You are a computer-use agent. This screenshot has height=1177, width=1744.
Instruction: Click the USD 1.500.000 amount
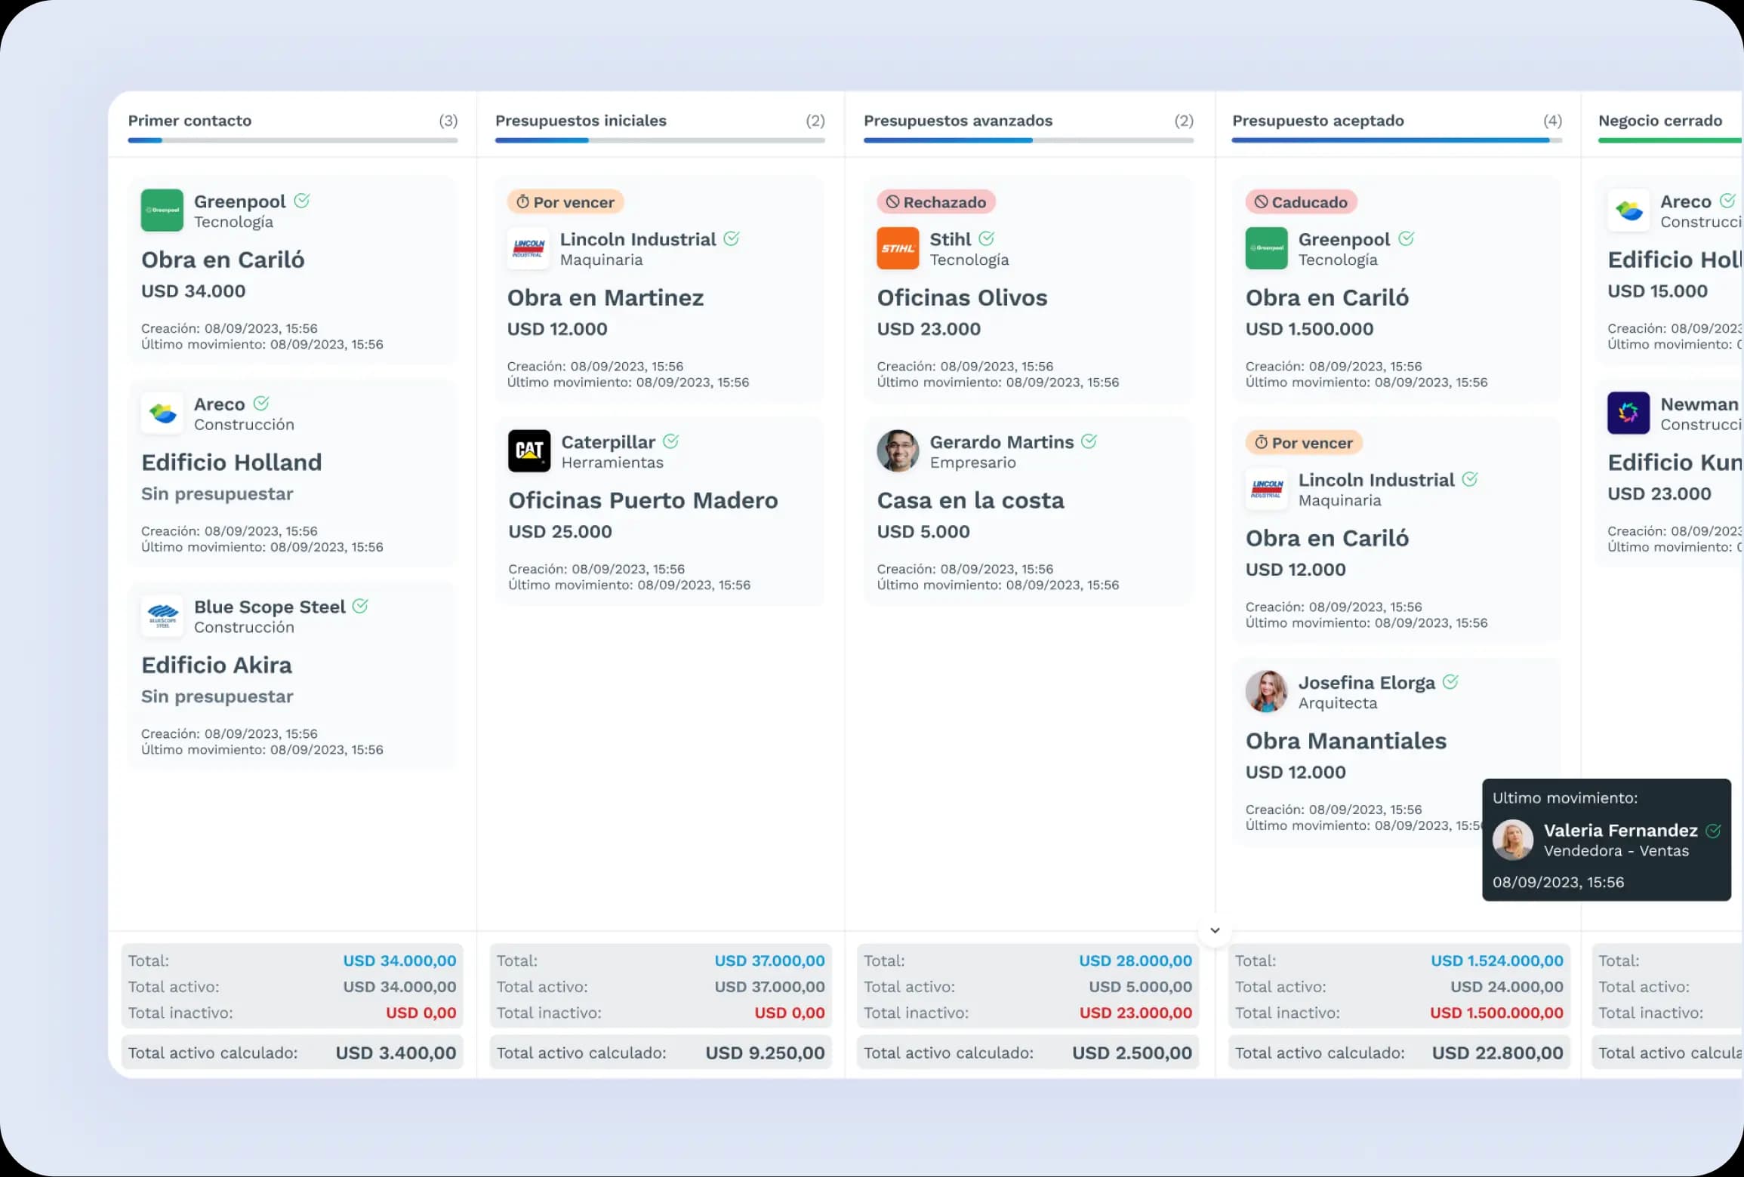pos(1309,329)
